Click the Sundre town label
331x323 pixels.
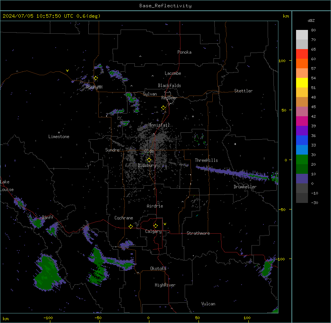tap(112, 150)
